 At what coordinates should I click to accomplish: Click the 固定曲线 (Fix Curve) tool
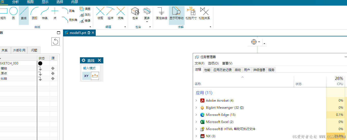(x=161, y=13)
